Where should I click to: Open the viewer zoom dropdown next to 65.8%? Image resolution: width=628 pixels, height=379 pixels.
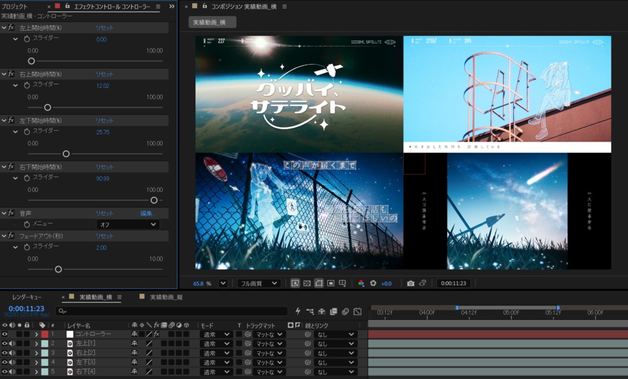point(223,283)
